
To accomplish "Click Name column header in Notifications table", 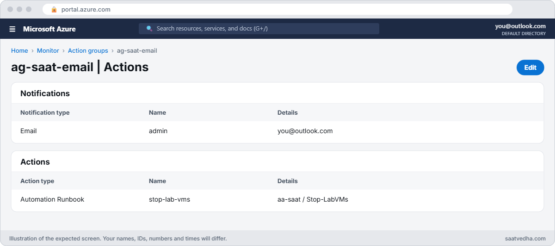I will click(x=157, y=112).
